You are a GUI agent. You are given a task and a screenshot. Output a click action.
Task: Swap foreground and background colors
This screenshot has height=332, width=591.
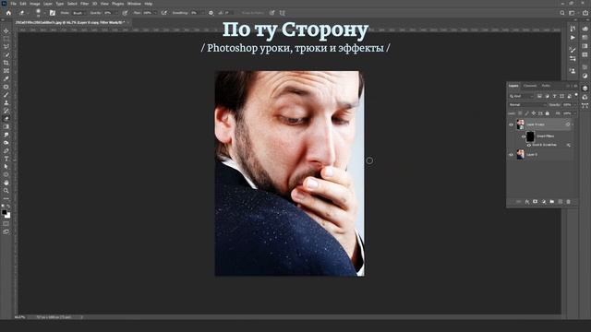pos(8,207)
